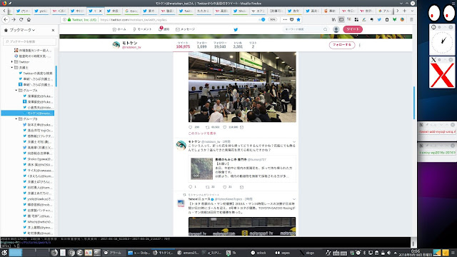The height and width of the screenshot is (257, 457).
Task: Click the search magnifier in the Twitter search box
Action: click(326, 29)
